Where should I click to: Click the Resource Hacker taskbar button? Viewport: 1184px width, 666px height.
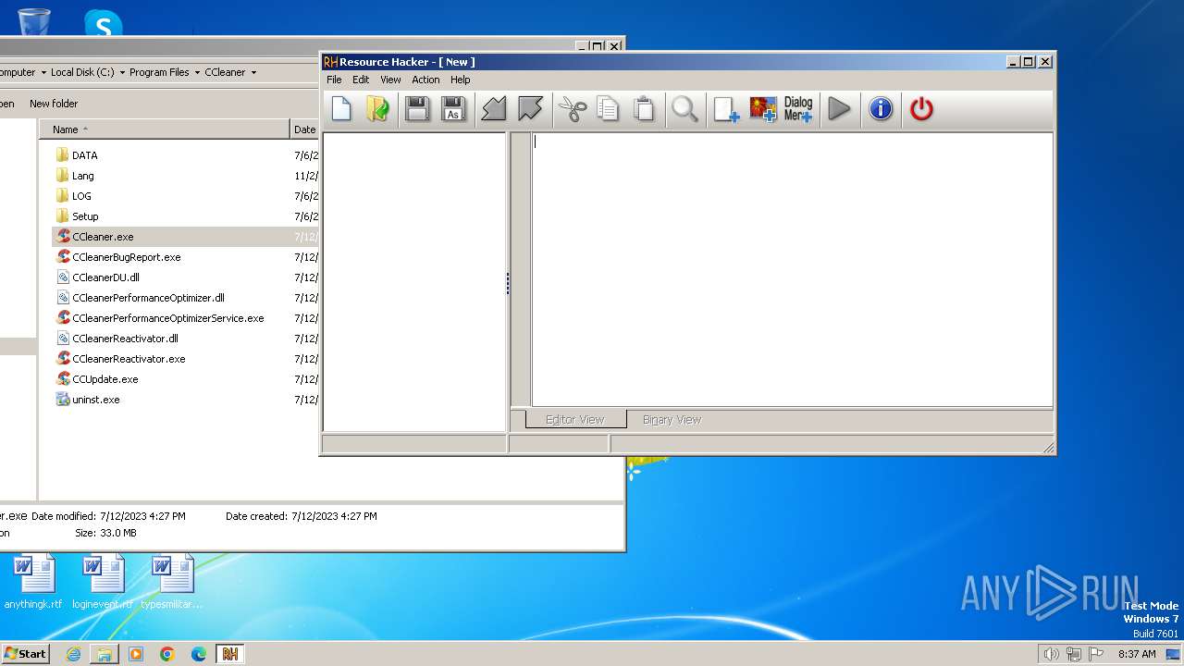click(230, 654)
